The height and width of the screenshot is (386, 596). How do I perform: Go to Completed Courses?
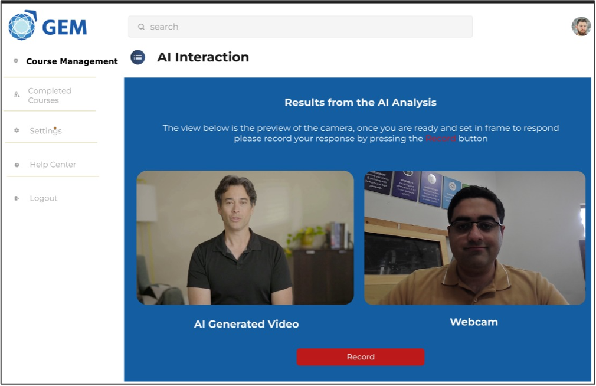(50, 96)
